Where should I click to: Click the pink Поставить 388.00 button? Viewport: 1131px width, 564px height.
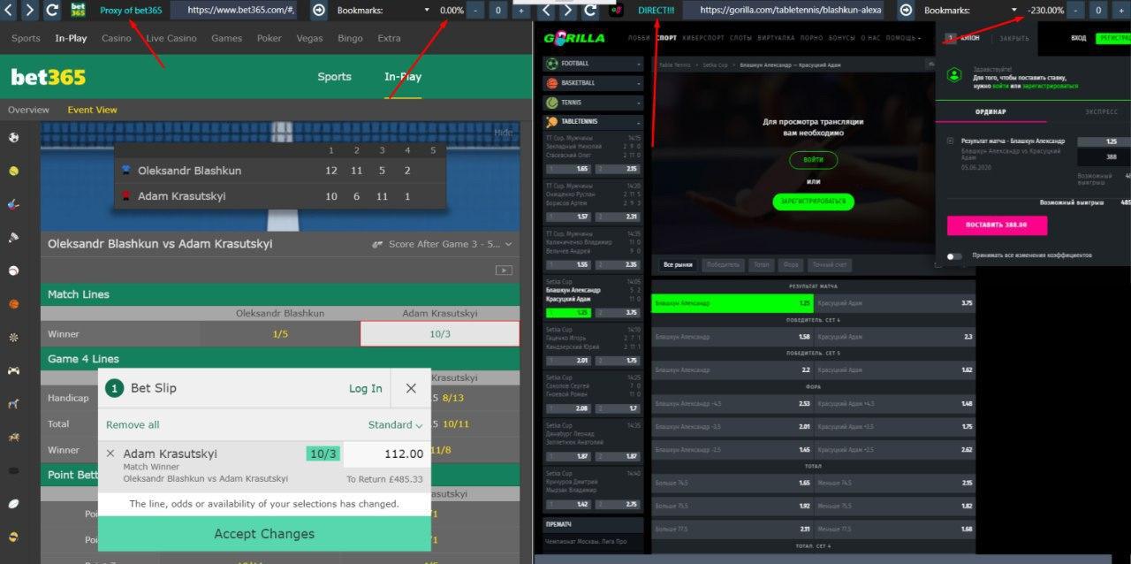coord(997,225)
